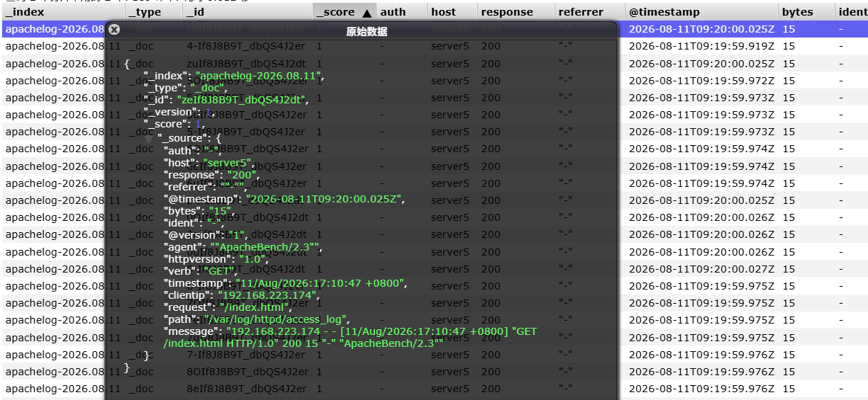This screenshot has height=400, width=868.
Task: Click the auth column header
Action: click(401, 12)
